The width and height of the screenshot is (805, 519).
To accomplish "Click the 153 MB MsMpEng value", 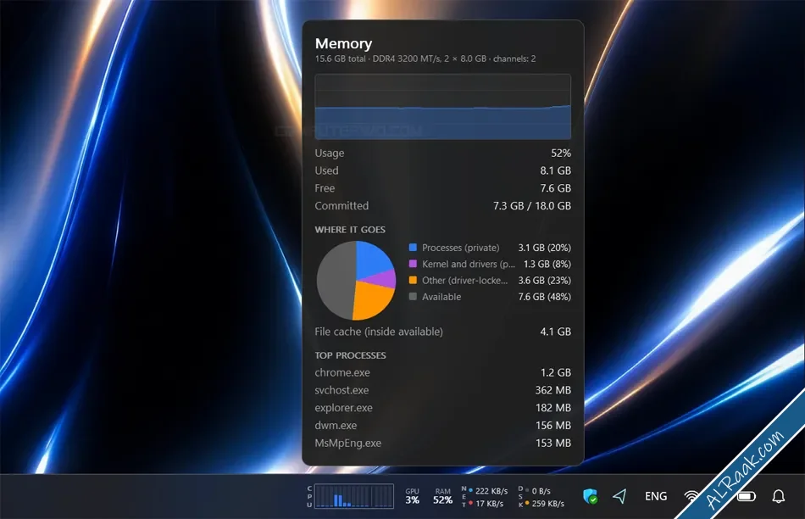I will pos(553,443).
